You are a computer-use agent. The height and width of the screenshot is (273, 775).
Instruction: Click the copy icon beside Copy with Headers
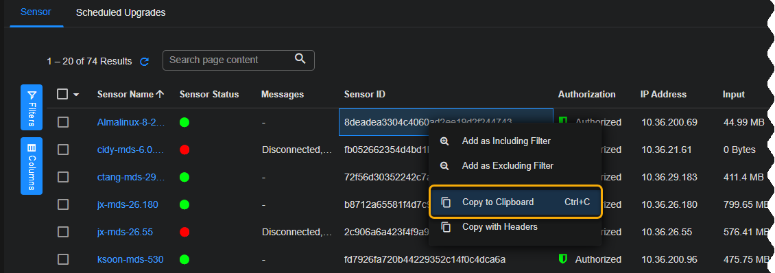point(446,227)
